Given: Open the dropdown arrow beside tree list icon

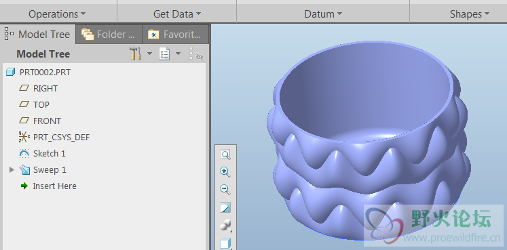Looking at the screenshot, I should [x=178, y=54].
